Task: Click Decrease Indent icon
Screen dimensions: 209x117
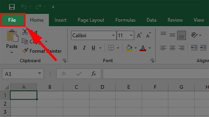Action: [x=194, y=48]
